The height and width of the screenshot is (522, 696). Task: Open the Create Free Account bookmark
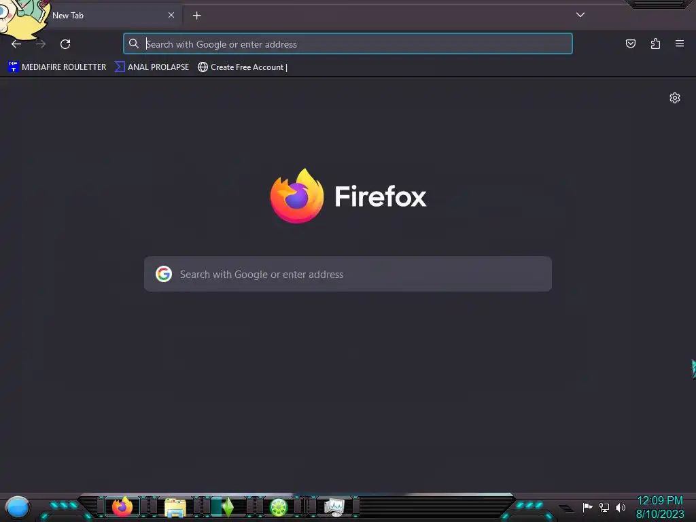click(243, 67)
